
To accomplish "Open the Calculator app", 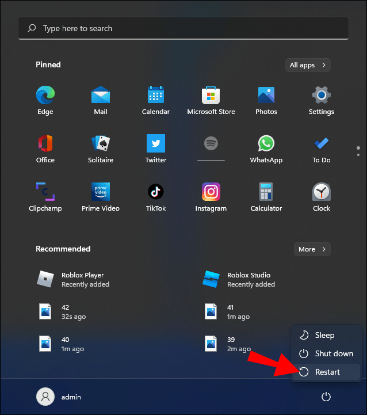I will (266, 197).
